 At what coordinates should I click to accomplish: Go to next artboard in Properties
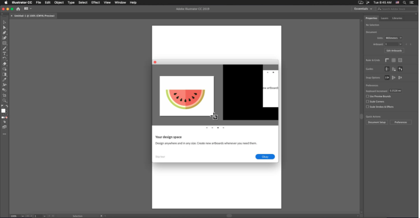tap(410, 44)
